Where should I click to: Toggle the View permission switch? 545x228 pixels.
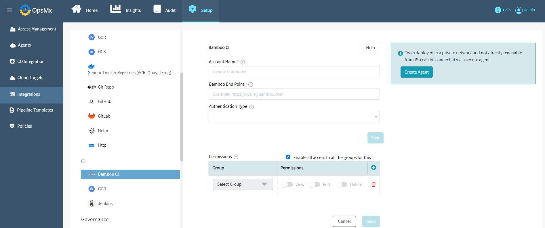[287, 185]
